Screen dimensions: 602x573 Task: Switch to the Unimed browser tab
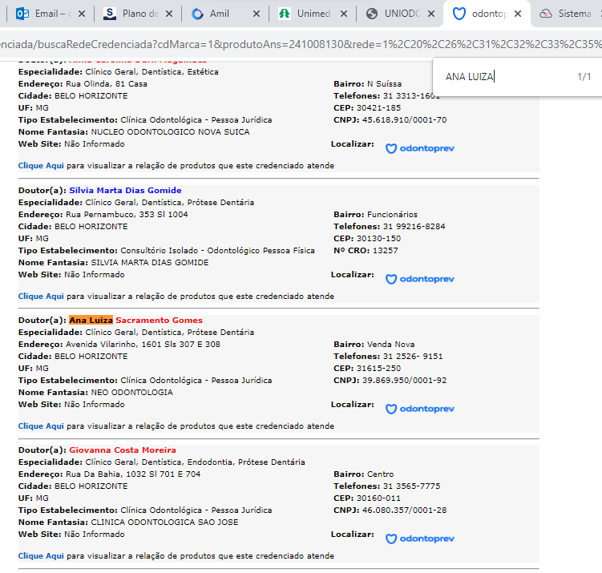click(313, 14)
